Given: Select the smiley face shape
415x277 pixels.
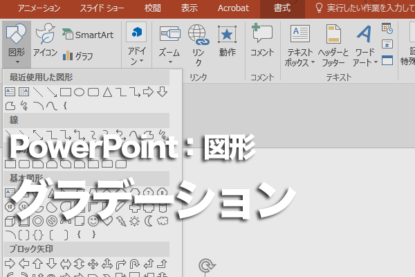Looking at the screenshot, I should 93,221.
